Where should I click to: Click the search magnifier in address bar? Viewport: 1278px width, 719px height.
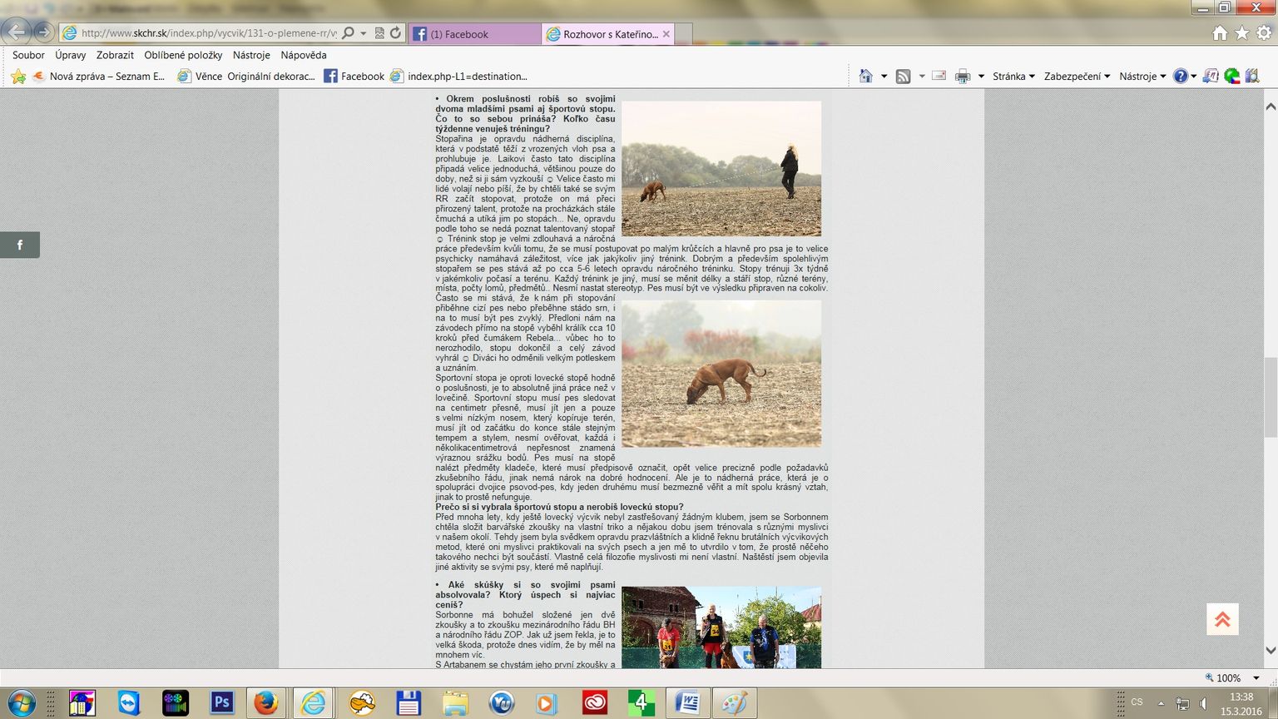pyautogui.click(x=349, y=33)
